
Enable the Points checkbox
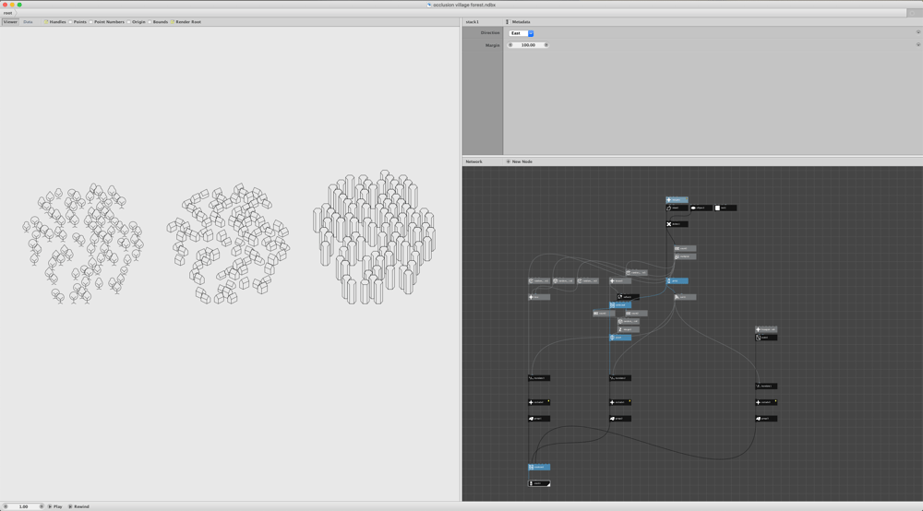tap(70, 22)
